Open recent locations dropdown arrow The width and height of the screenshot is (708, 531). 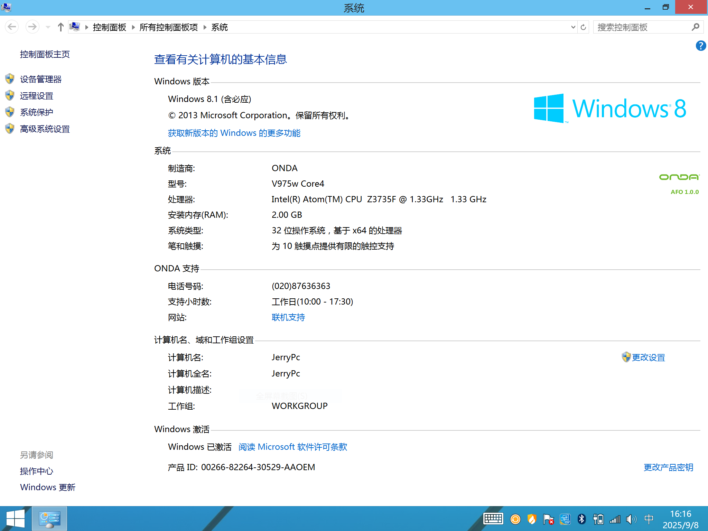[48, 27]
